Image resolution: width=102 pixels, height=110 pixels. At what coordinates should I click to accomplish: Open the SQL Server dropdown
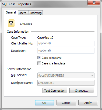coord(66,75)
